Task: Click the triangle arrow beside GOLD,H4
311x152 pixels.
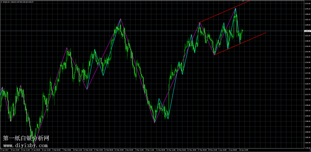Action: (x=1, y=2)
